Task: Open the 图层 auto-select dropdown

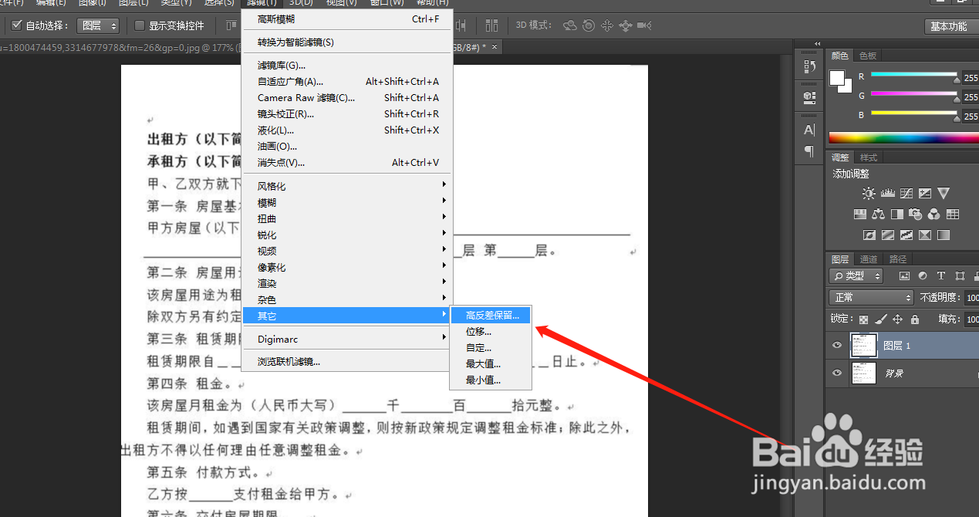Action: click(x=99, y=25)
